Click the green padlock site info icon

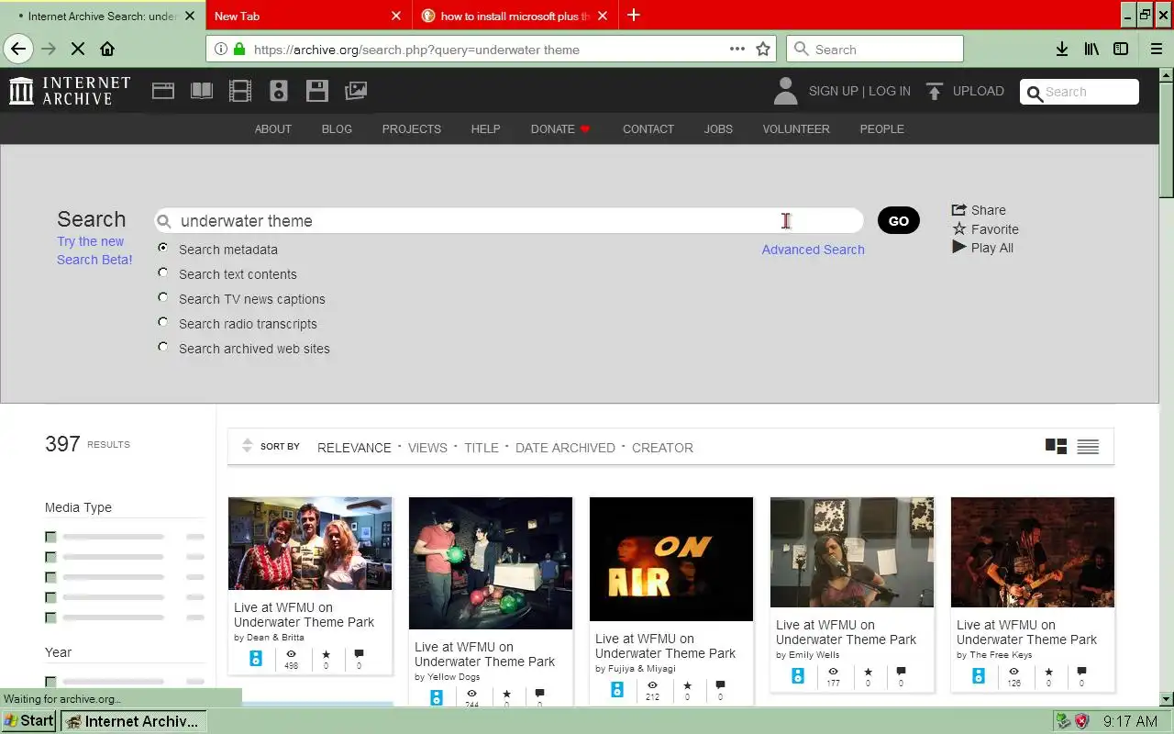(x=239, y=50)
